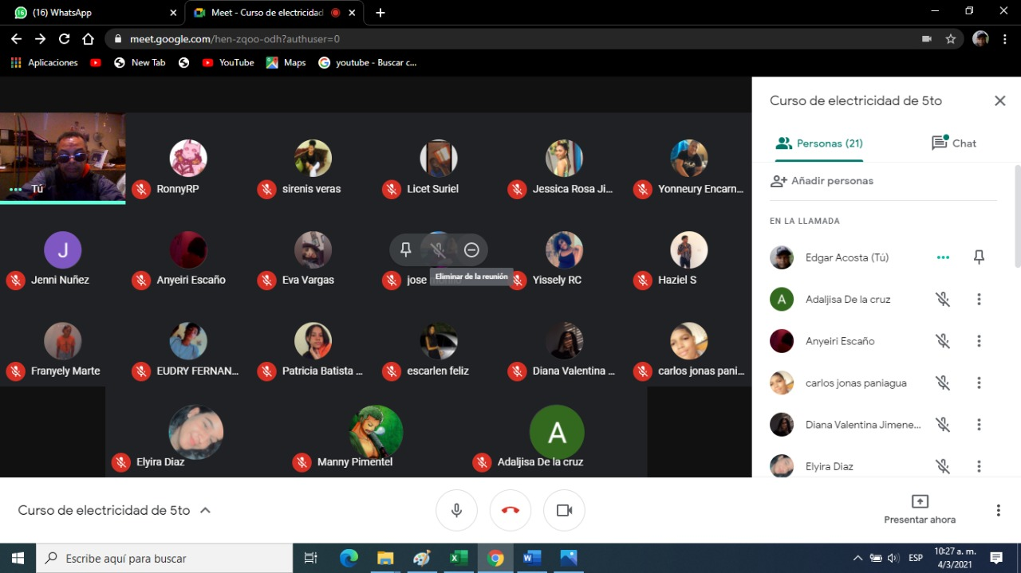Viewport: 1021px width, 573px height.
Task: Close the Meet browser tab
Action: (352, 13)
